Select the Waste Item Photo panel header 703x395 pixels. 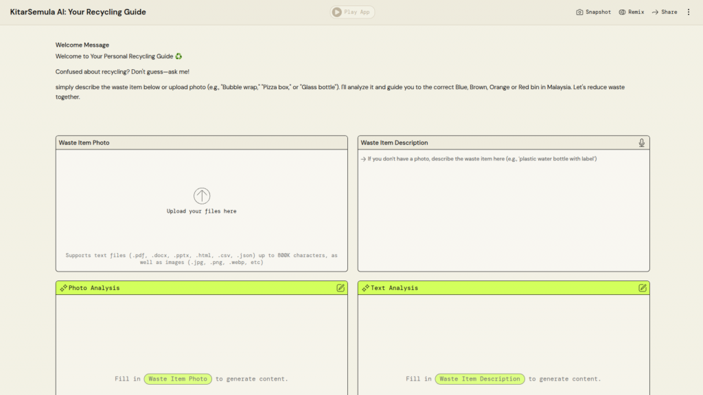[84, 143]
